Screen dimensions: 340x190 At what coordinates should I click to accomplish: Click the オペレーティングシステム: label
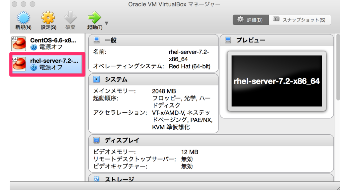(128, 66)
